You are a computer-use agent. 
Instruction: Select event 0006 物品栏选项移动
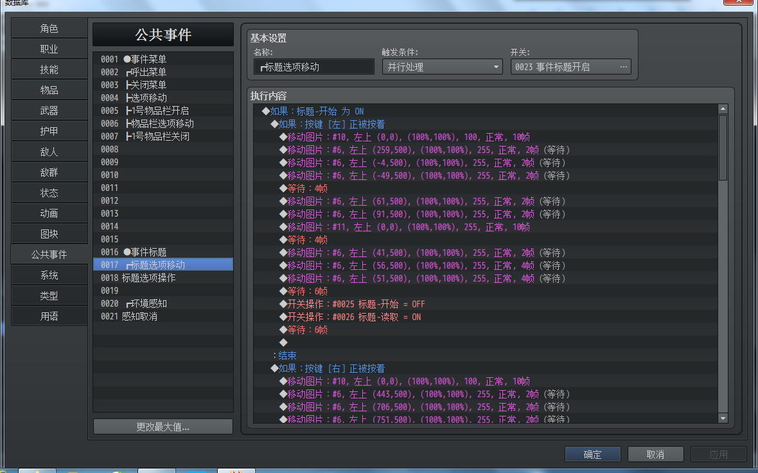tap(163, 123)
